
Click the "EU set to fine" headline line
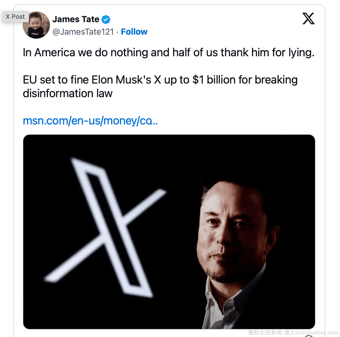coord(160,80)
